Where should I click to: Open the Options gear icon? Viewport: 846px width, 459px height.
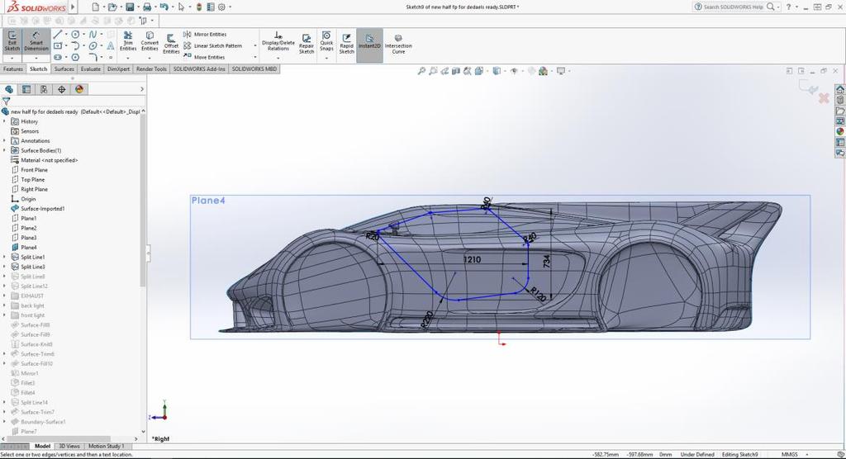[221, 7]
